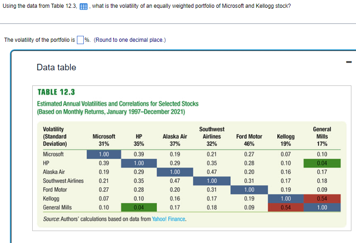Click the green 0.04 cell in HP row
The height and width of the screenshot is (243, 356).
(322, 163)
